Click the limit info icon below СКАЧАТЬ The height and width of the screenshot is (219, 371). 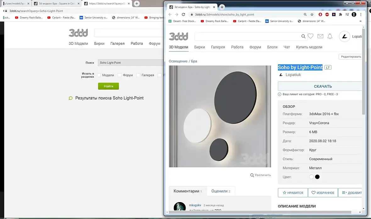click(x=280, y=94)
